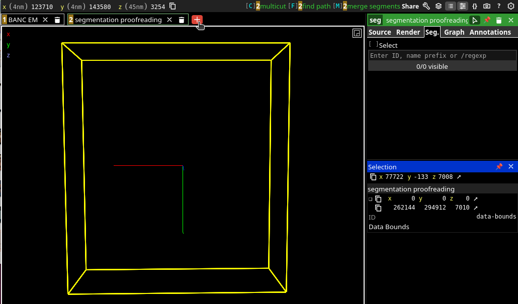Screen dimensions: 518x304
Task: Open the screenshot camera icon
Action: pos(487,6)
